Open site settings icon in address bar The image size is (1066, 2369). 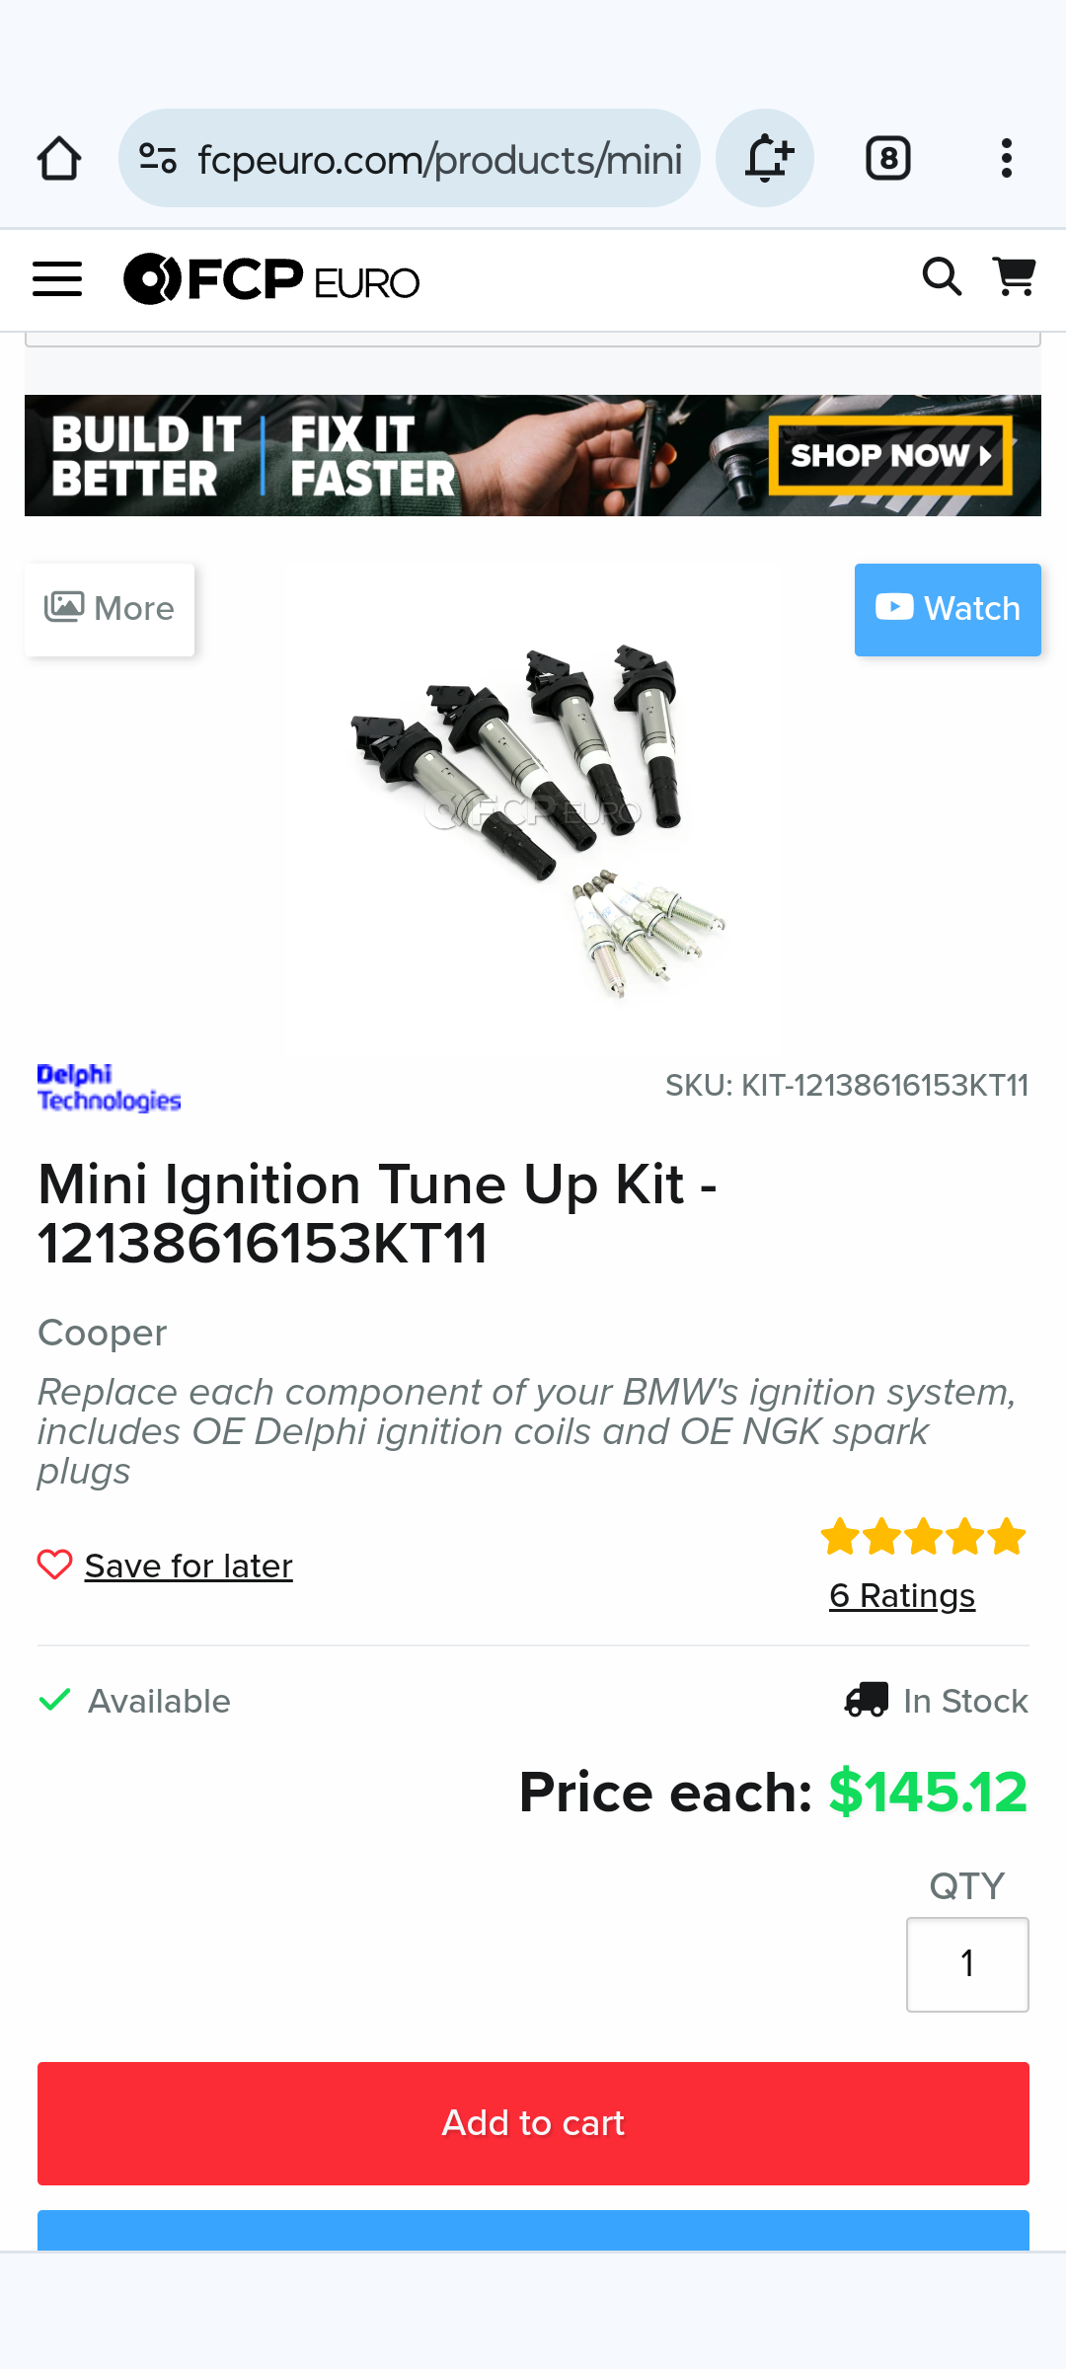click(x=158, y=158)
